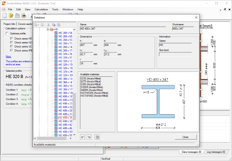Screen dimensions: 232x161
Task: Select S460M (ArcelorMittal) in available materials
Action: tap(92, 90)
